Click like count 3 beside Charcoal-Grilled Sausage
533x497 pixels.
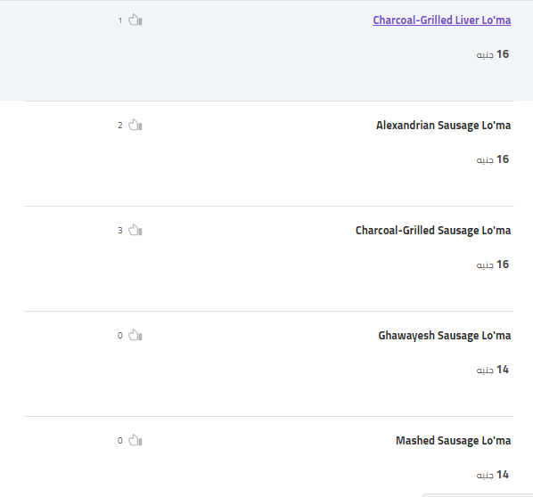point(120,231)
